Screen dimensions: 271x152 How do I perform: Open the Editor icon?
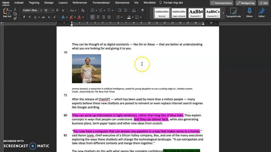(262, 13)
